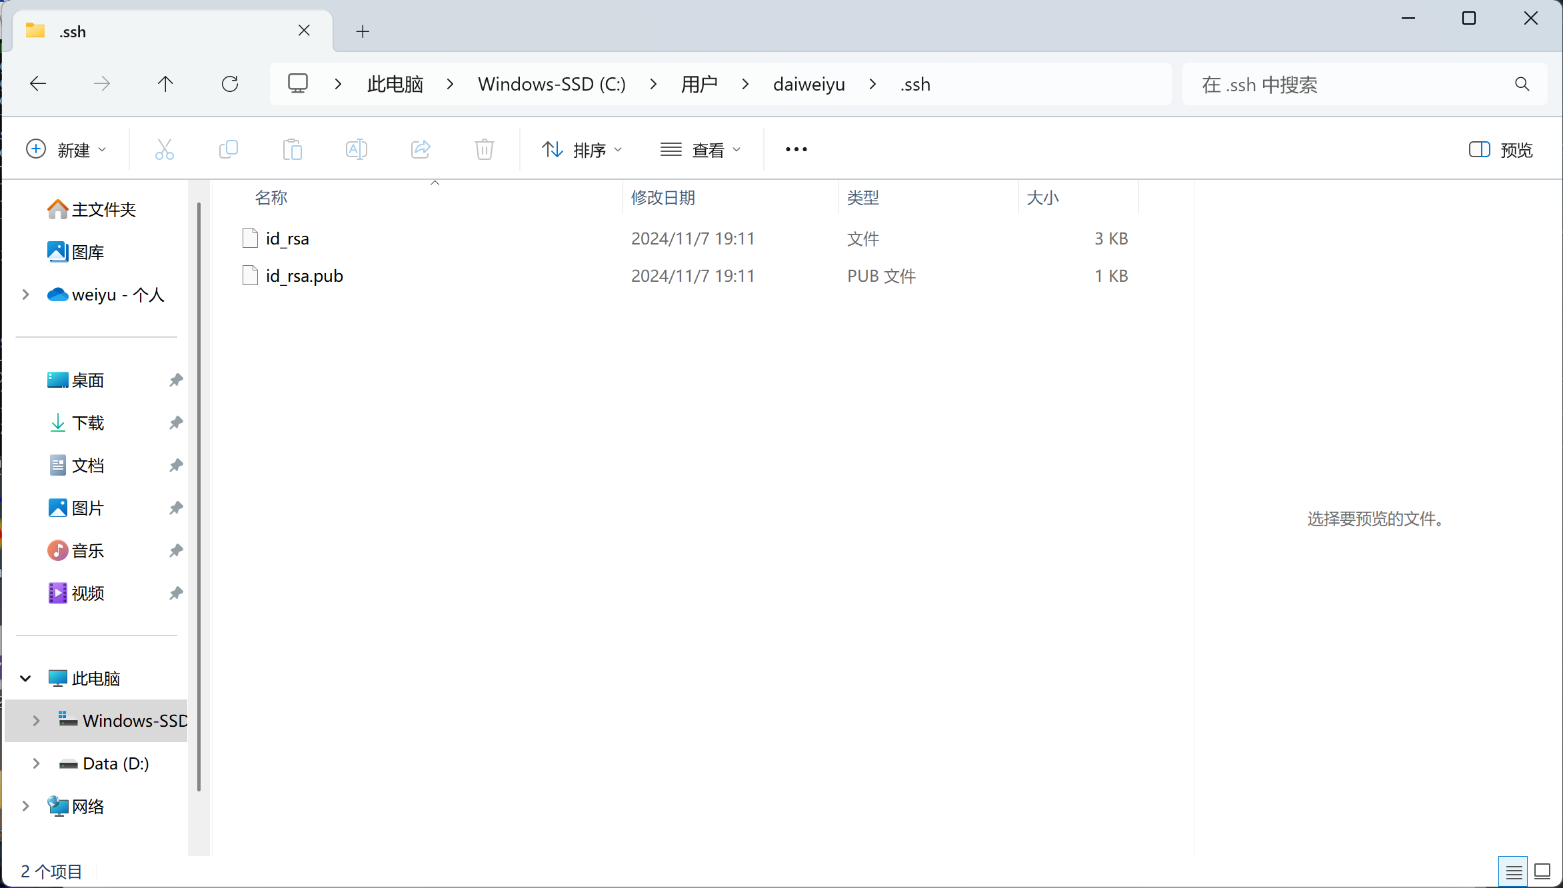This screenshot has width=1563, height=888.
Task: Open the search icon in search bar
Action: click(x=1522, y=84)
